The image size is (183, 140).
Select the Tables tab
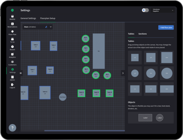(x=131, y=34)
